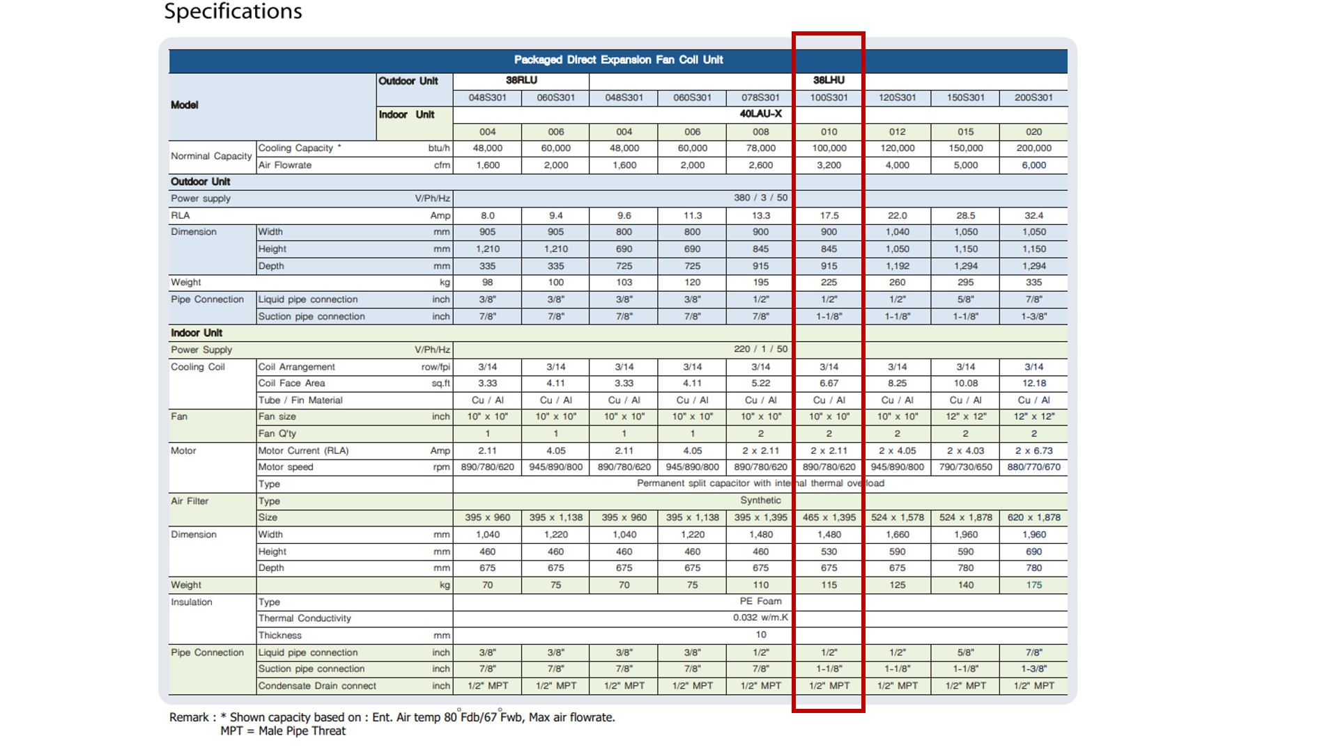
Task: Click the "Insulation" section label
Action: 192,602
